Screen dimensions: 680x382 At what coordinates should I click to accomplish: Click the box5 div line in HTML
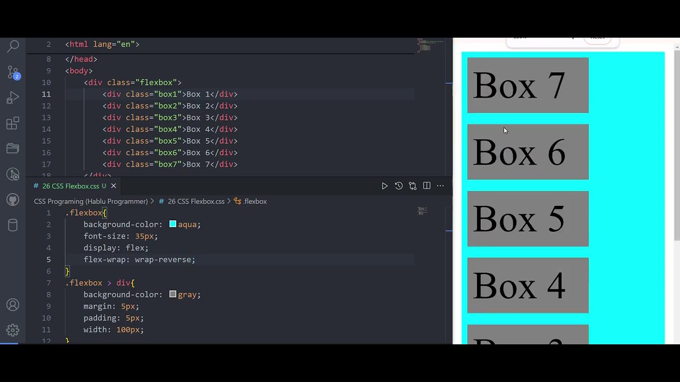pos(170,141)
